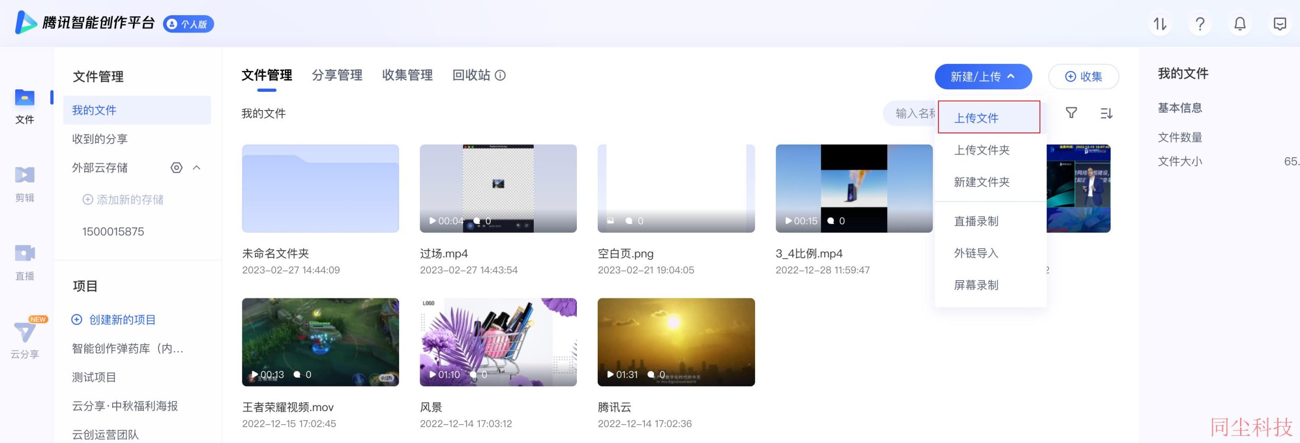
Task: Open the 过场.mp4 thumbnail
Action: click(x=498, y=189)
